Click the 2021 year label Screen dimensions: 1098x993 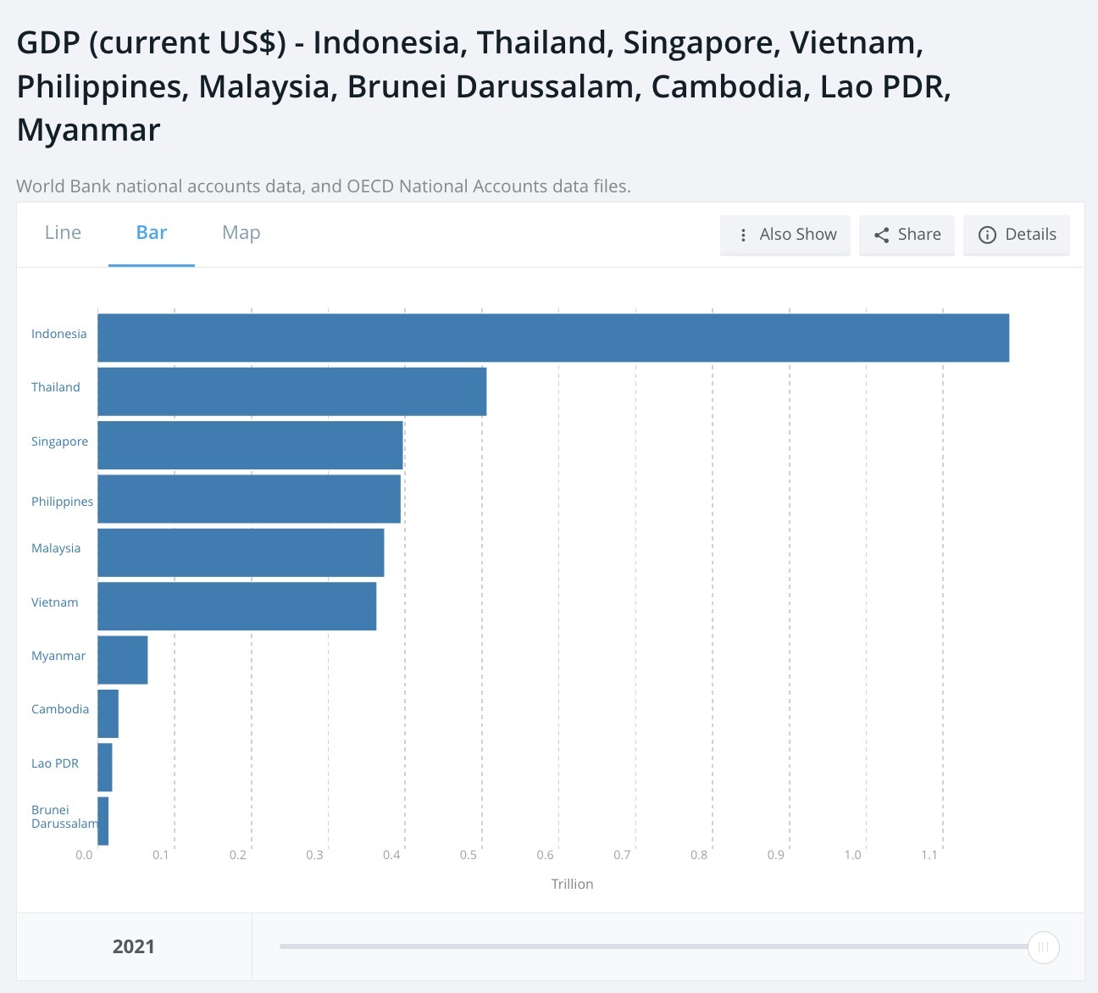pos(133,946)
